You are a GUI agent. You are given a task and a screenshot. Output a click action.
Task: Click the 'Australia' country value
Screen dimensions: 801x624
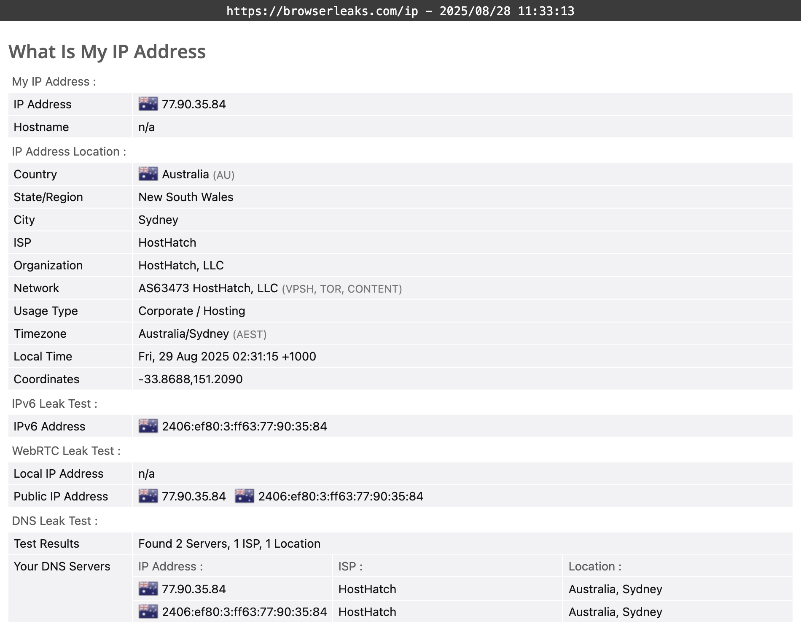185,174
